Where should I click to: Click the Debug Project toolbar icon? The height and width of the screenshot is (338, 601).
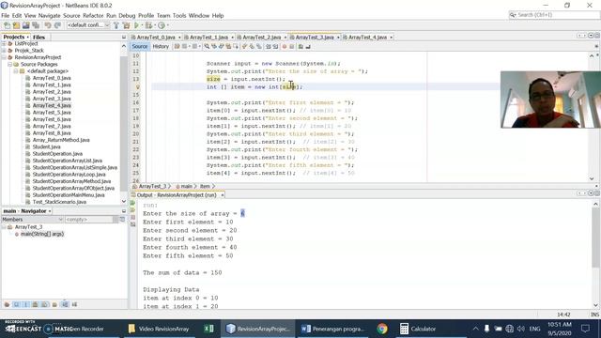click(x=148, y=25)
